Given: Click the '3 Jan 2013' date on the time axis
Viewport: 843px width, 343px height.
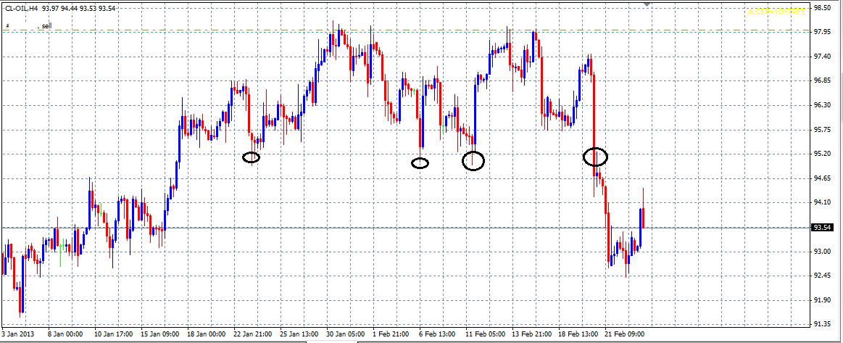Looking at the screenshot, I should click(17, 335).
